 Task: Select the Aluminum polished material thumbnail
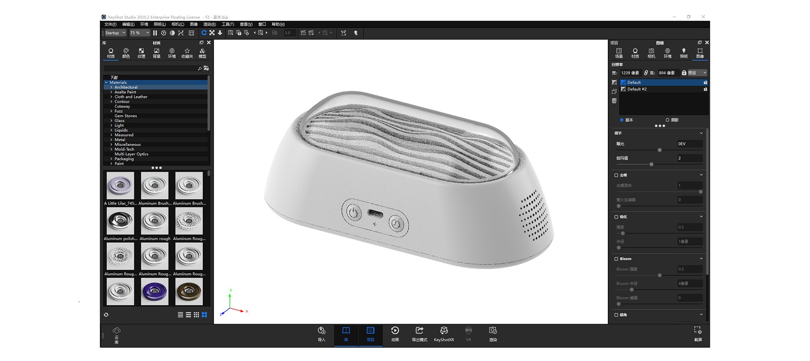pyautogui.click(x=120, y=221)
